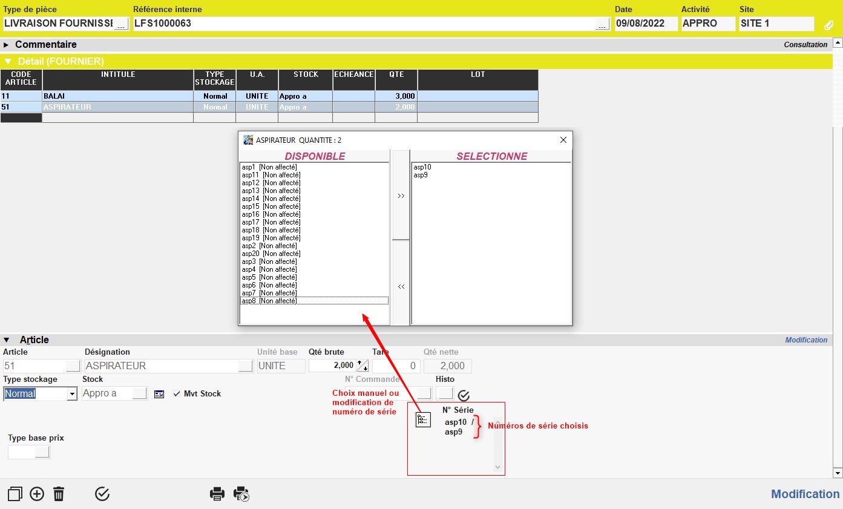Image resolution: width=843 pixels, height=509 pixels.
Task: Click the duplicate document icon in bottom toolbar
Action: click(x=15, y=494)
